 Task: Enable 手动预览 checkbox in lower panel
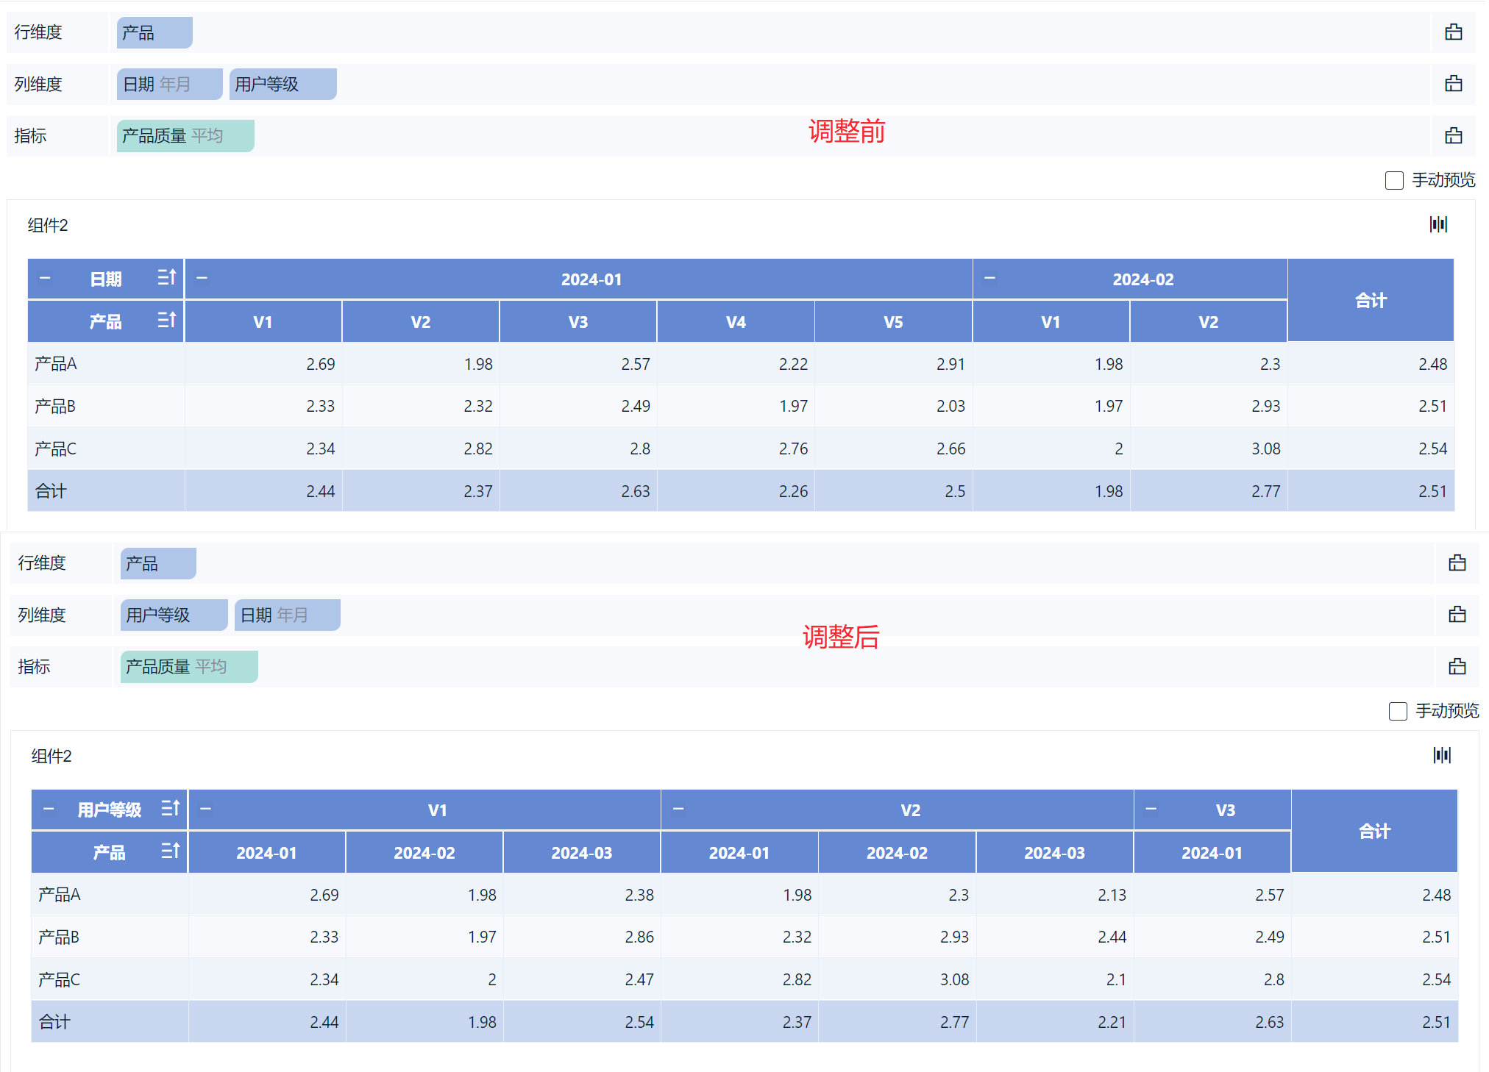coord(1398,711)
